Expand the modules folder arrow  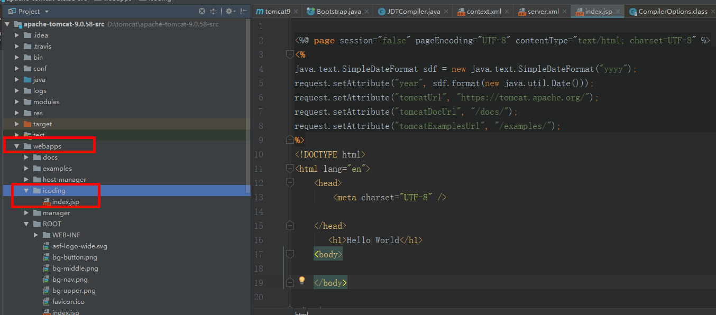16,102
